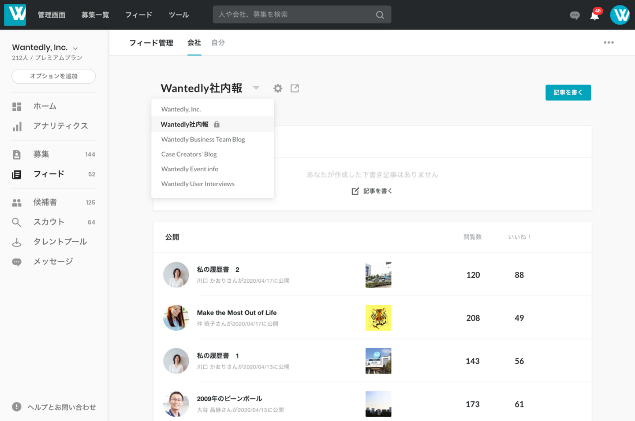Viewport: 635px width, 421px height.
Task: Open article 私の履歴書 1
Action: tap(218, 356)
